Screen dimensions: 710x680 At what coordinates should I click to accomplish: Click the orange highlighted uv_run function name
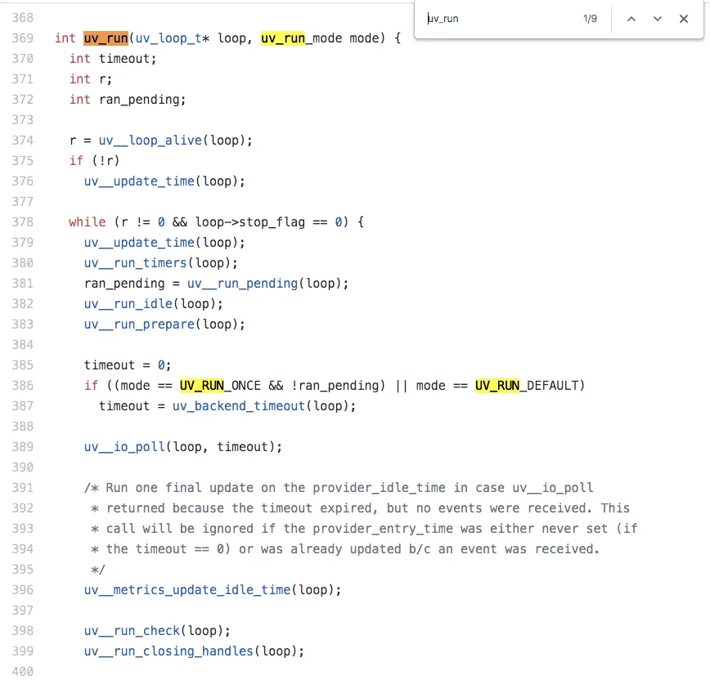[106, 38]
